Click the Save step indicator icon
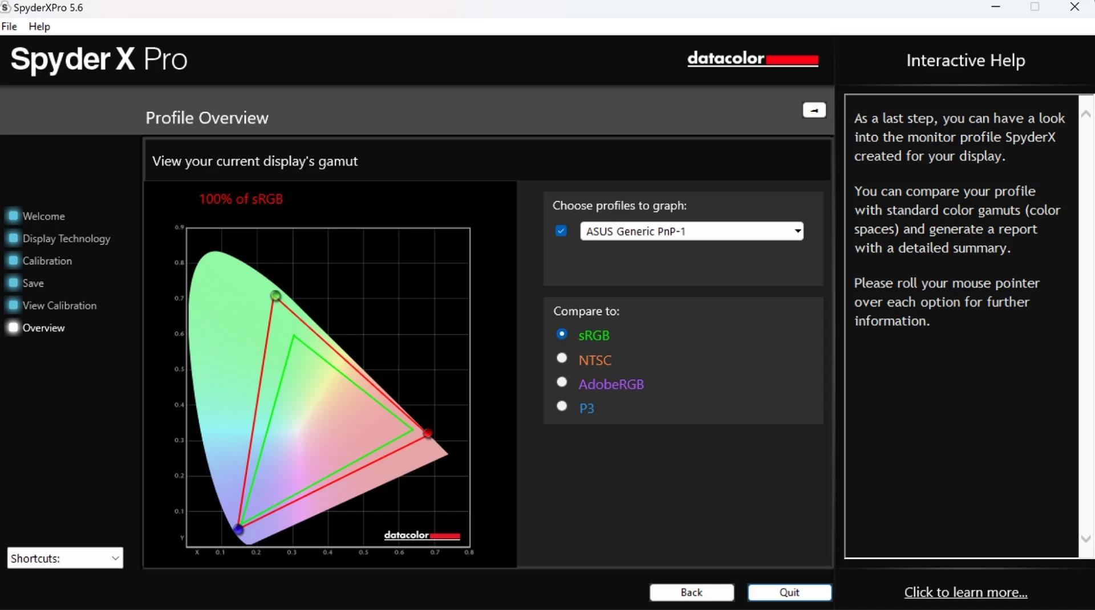This screenshot has height=610, width=1095. (13, 283)
